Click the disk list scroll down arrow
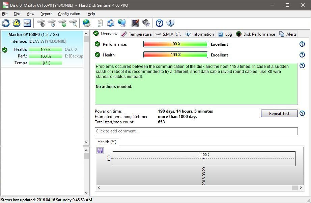The image size is (311, 203). 86,142
